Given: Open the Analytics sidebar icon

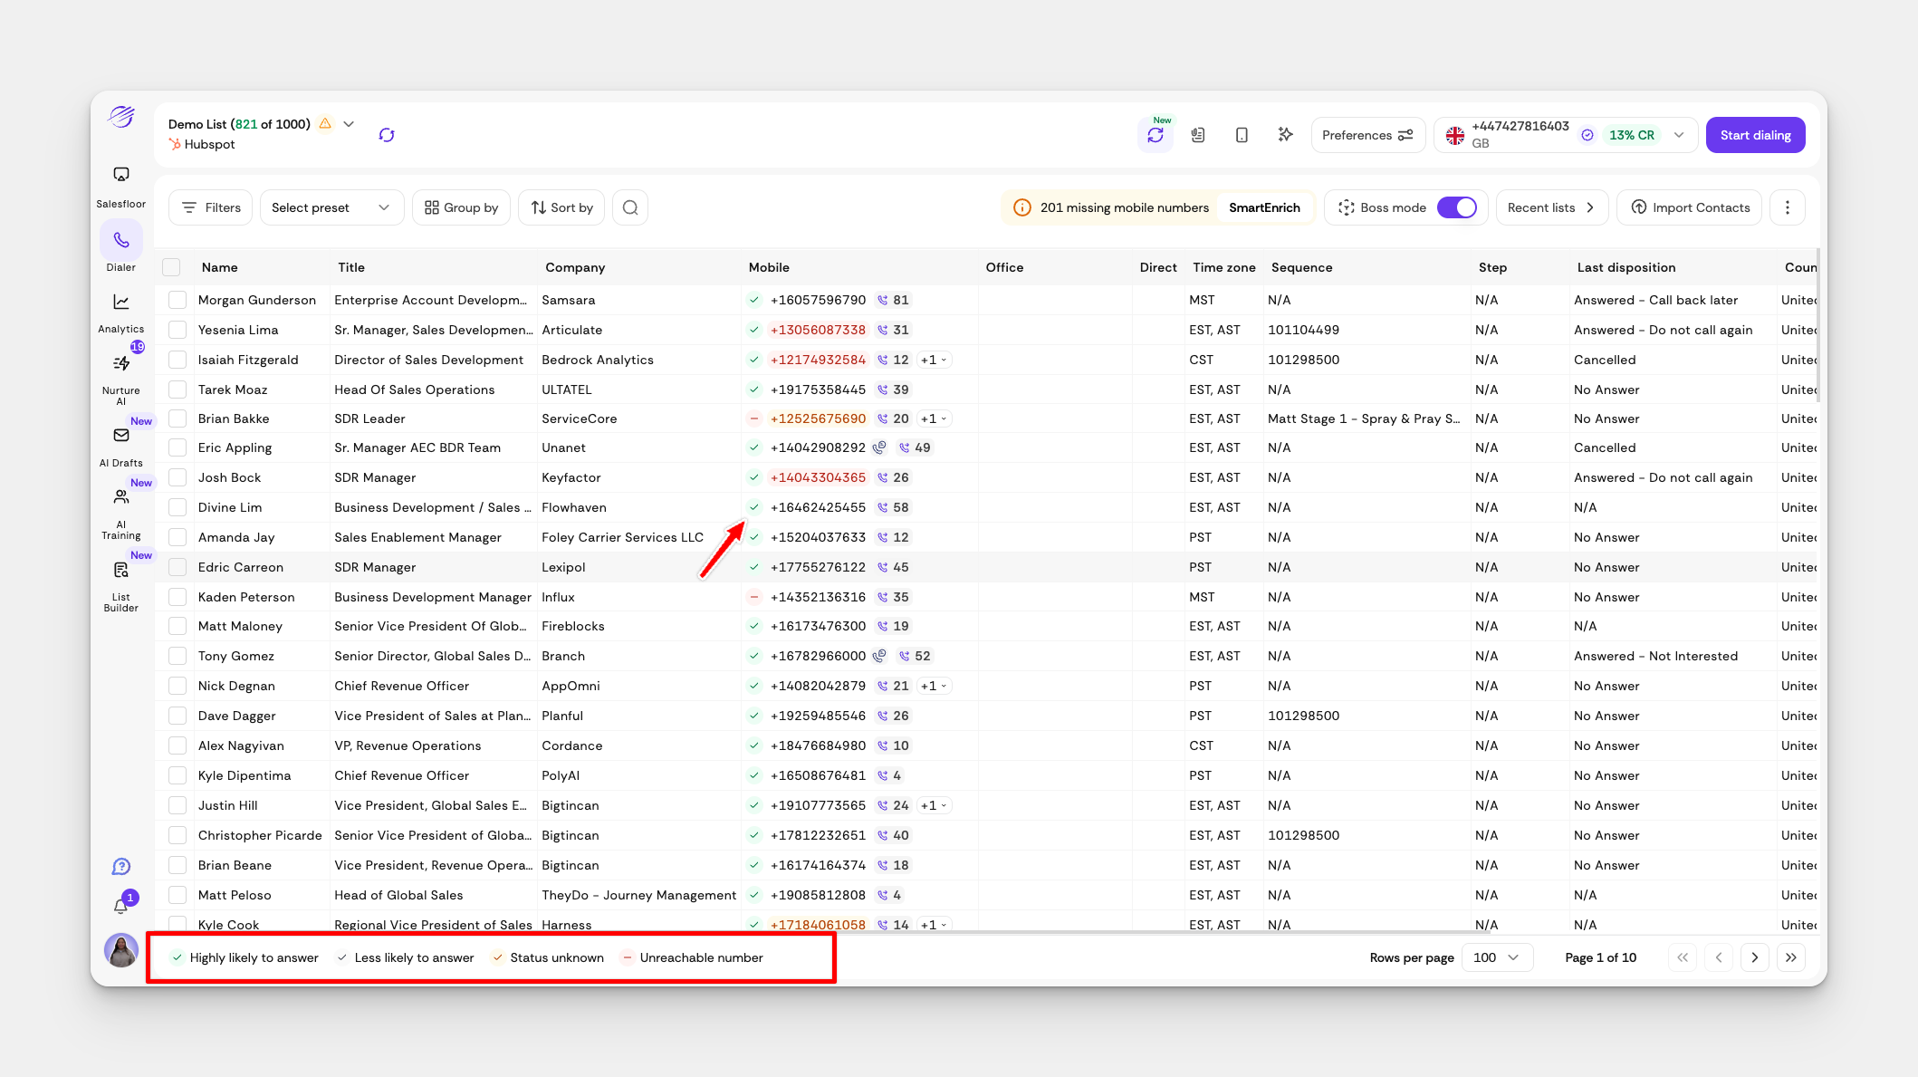Looking at the screenshot, I should (x=121, y=303).
